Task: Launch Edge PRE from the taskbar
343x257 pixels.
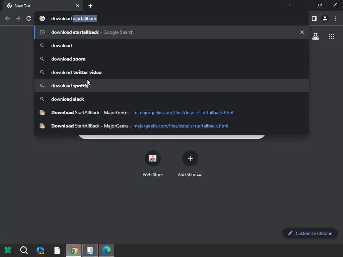Action: click(41, 250)
